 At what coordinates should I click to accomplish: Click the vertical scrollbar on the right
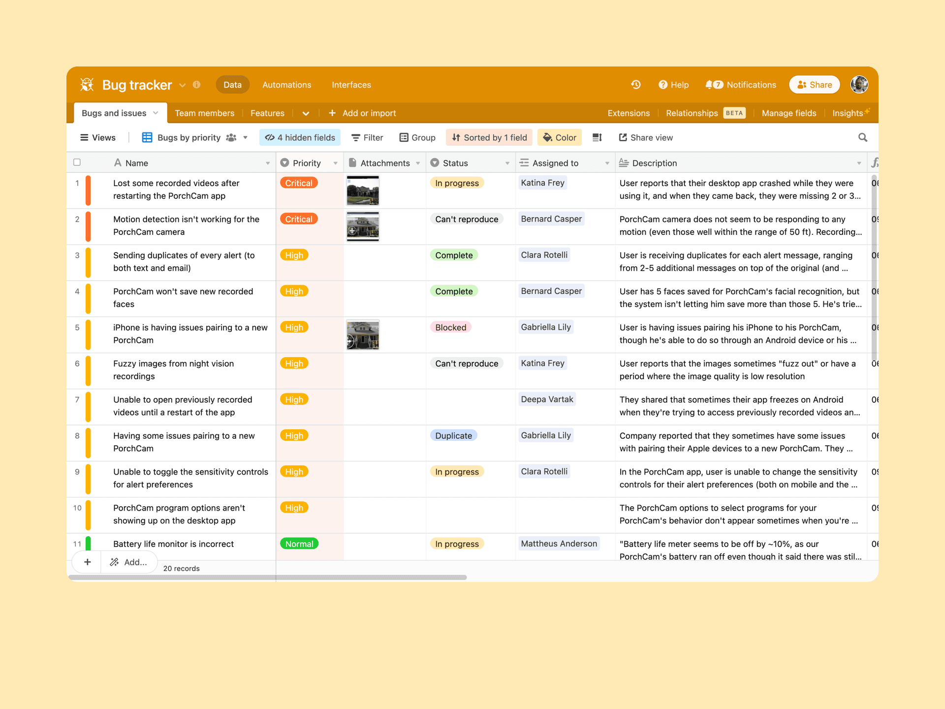click(874, 268)
